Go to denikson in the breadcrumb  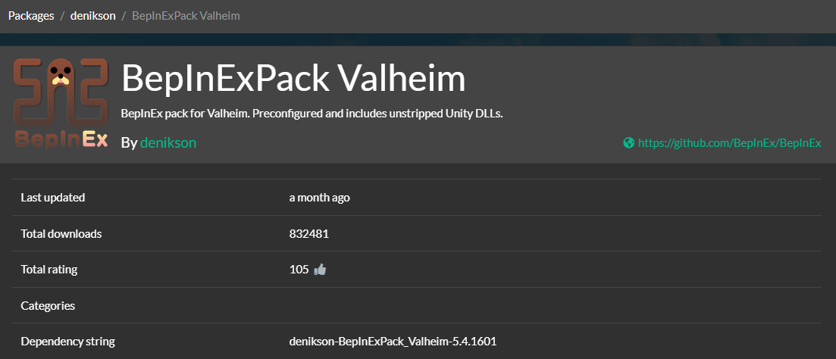pyautogui.click(x=93, y=15)
